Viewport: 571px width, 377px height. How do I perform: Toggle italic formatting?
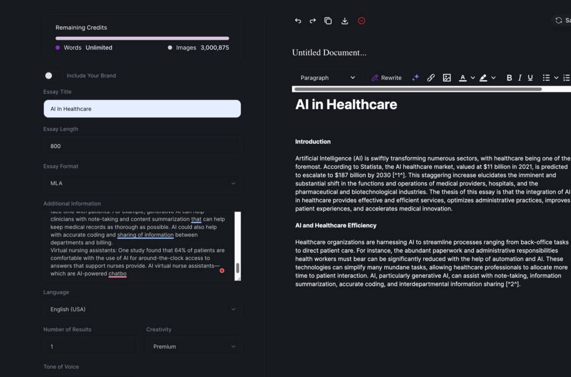tap(520, 78)
